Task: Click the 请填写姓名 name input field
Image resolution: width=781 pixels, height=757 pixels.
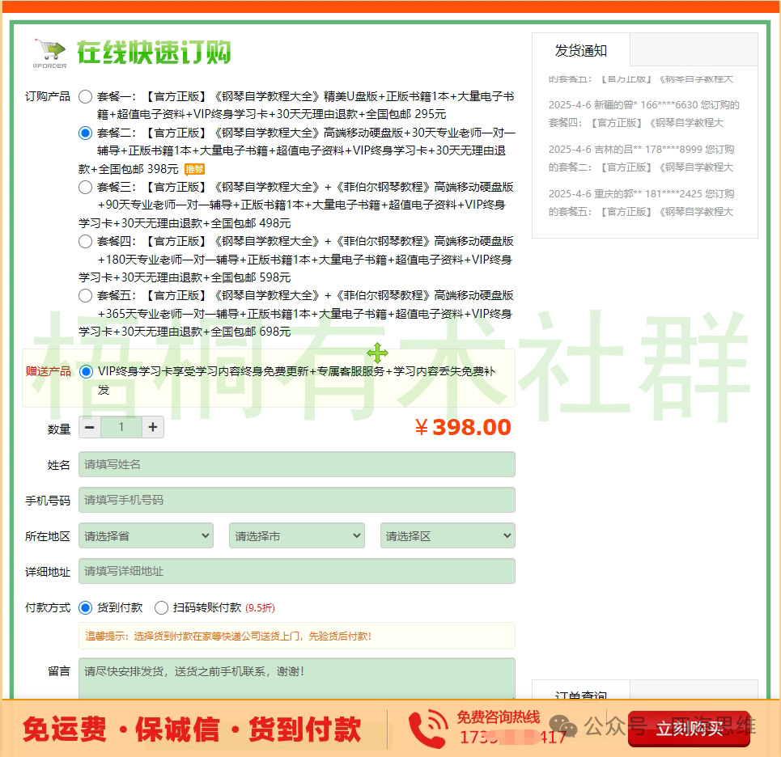Action: pos(296,464)
